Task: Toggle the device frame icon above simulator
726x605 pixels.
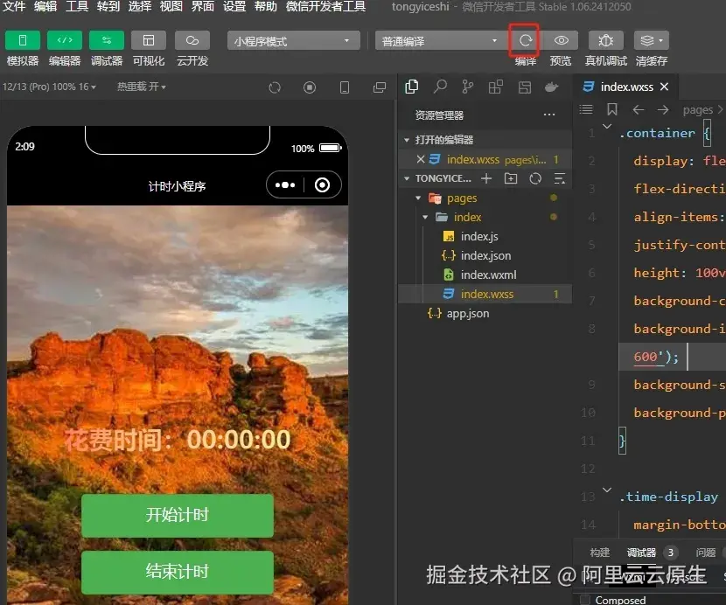Action: [345, 87]
